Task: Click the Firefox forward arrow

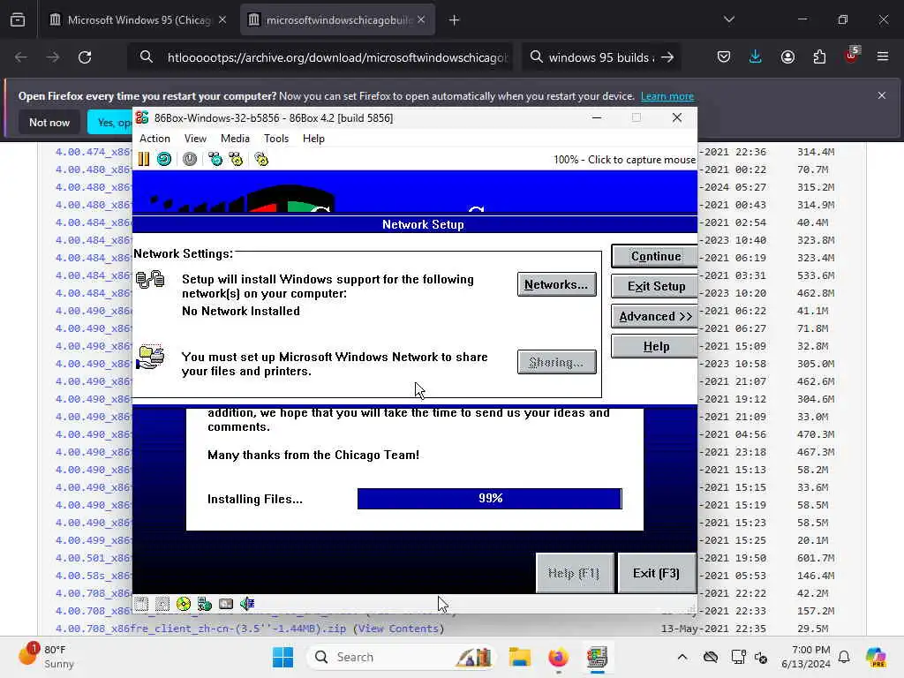Action: pyautogui.click(x=52, y=57)
